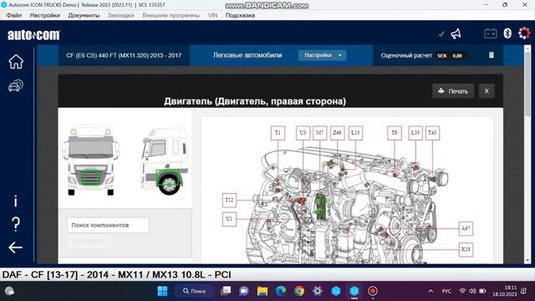This screenshot has height=301, width=535.
Task: Click the taskbar 'Поиск' search box
Action: tap(195, 291)
